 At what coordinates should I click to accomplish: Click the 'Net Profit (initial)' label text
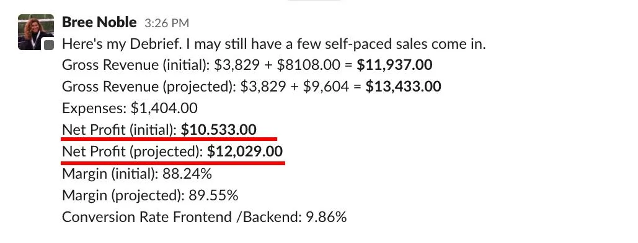point(119,130)
